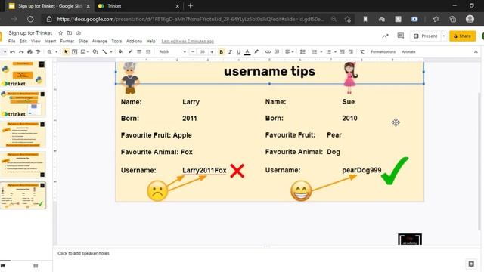484x272 pixels.
Task: Click the Print icon in the toolbar
Action: pos(29,52)
